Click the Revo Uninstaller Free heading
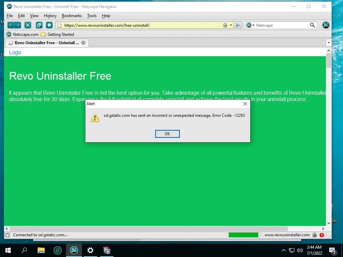This screenshot has height=257, width=343. click(60, 76)
